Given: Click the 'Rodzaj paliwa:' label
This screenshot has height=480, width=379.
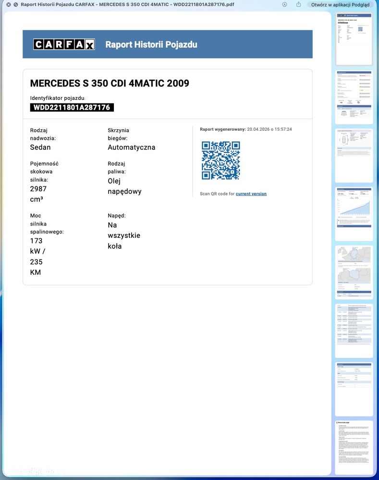Looking at the screenshot, I should pyautogui.click(x=117, y=168).
